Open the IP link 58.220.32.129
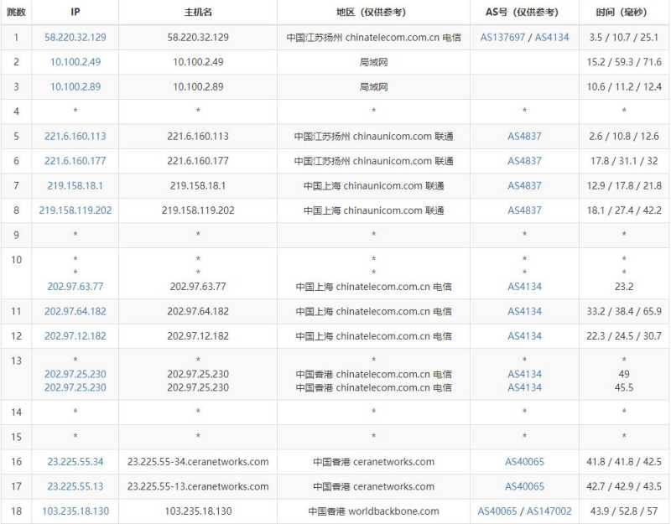The height and width of the screenshot is (524, 671). pyautogui.click(x=75, y=37)
